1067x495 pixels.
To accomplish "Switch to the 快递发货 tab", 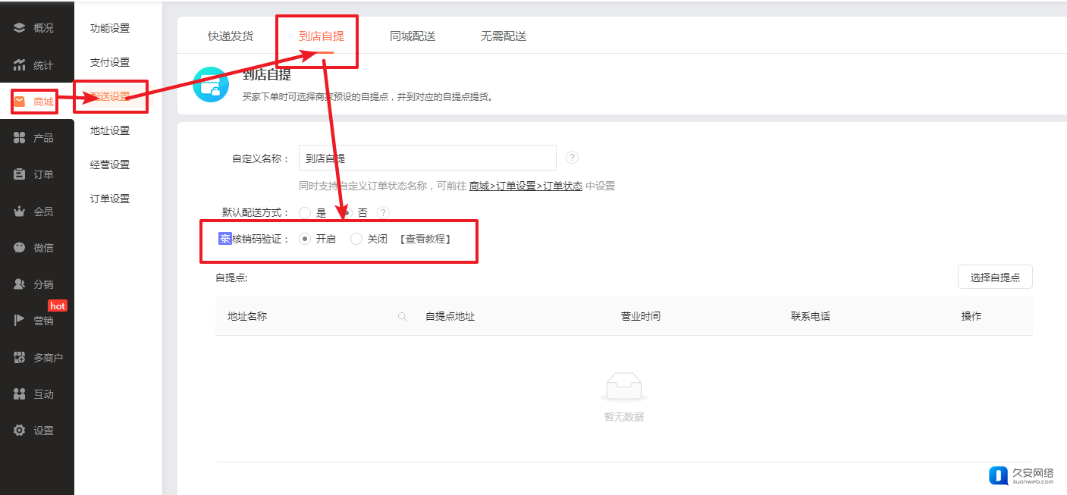I will (231, 36).
